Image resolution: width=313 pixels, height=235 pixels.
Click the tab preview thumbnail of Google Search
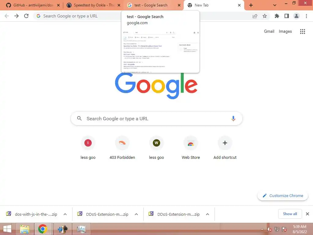tap(160, 51)
